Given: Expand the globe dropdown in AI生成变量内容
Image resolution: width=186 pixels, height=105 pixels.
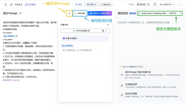Looking at the screenshot, I should 104,31.
